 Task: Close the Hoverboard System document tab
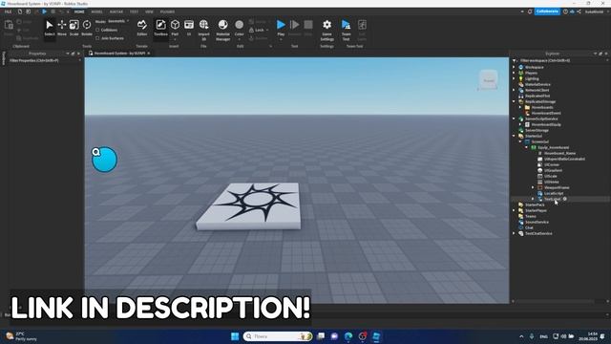click(x=149, y=54)
